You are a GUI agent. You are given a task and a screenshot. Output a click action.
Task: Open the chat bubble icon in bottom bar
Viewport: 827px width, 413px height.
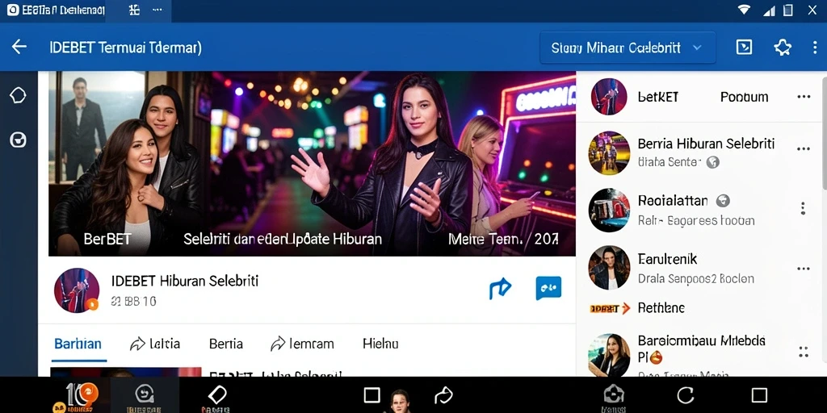pos(145,395)
